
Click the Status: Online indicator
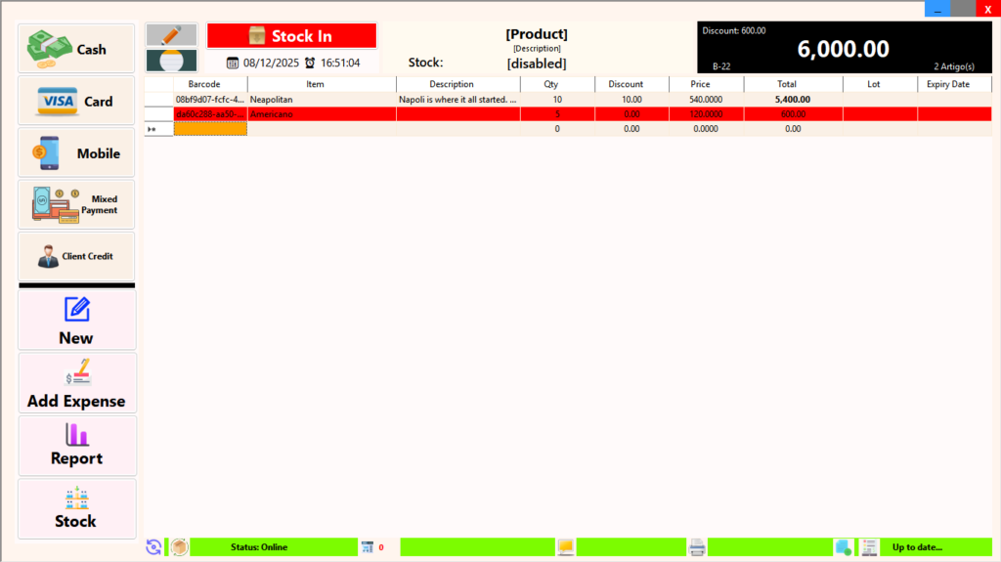pyautogui.click(x=259, y=546)
